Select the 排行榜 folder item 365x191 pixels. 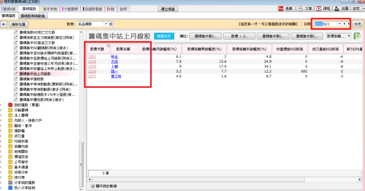[20, 177]
